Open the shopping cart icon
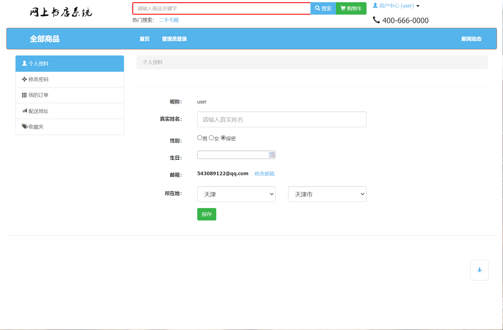The width and height of the screenshot is (503, 330). click(x=343, y=8)
